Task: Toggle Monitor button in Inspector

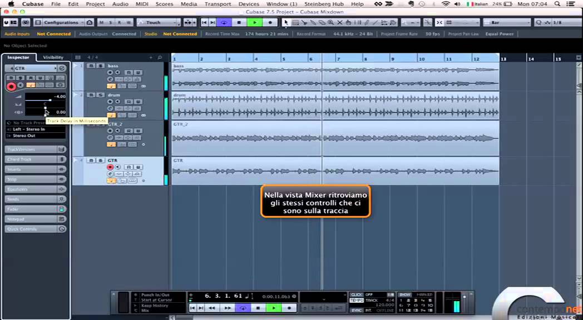Action: click(21, 86)
